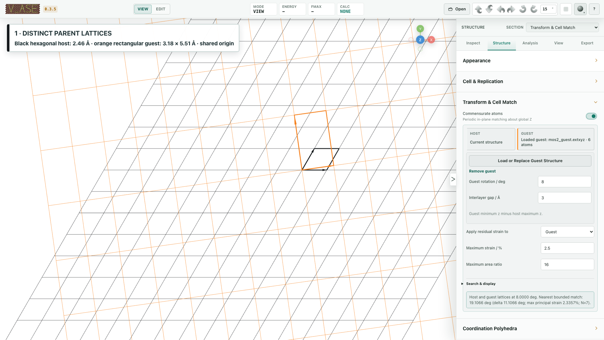Click the ENERGY status box
Screen dimensions: 604x340
pyautogui.click(x=292, y=9)
